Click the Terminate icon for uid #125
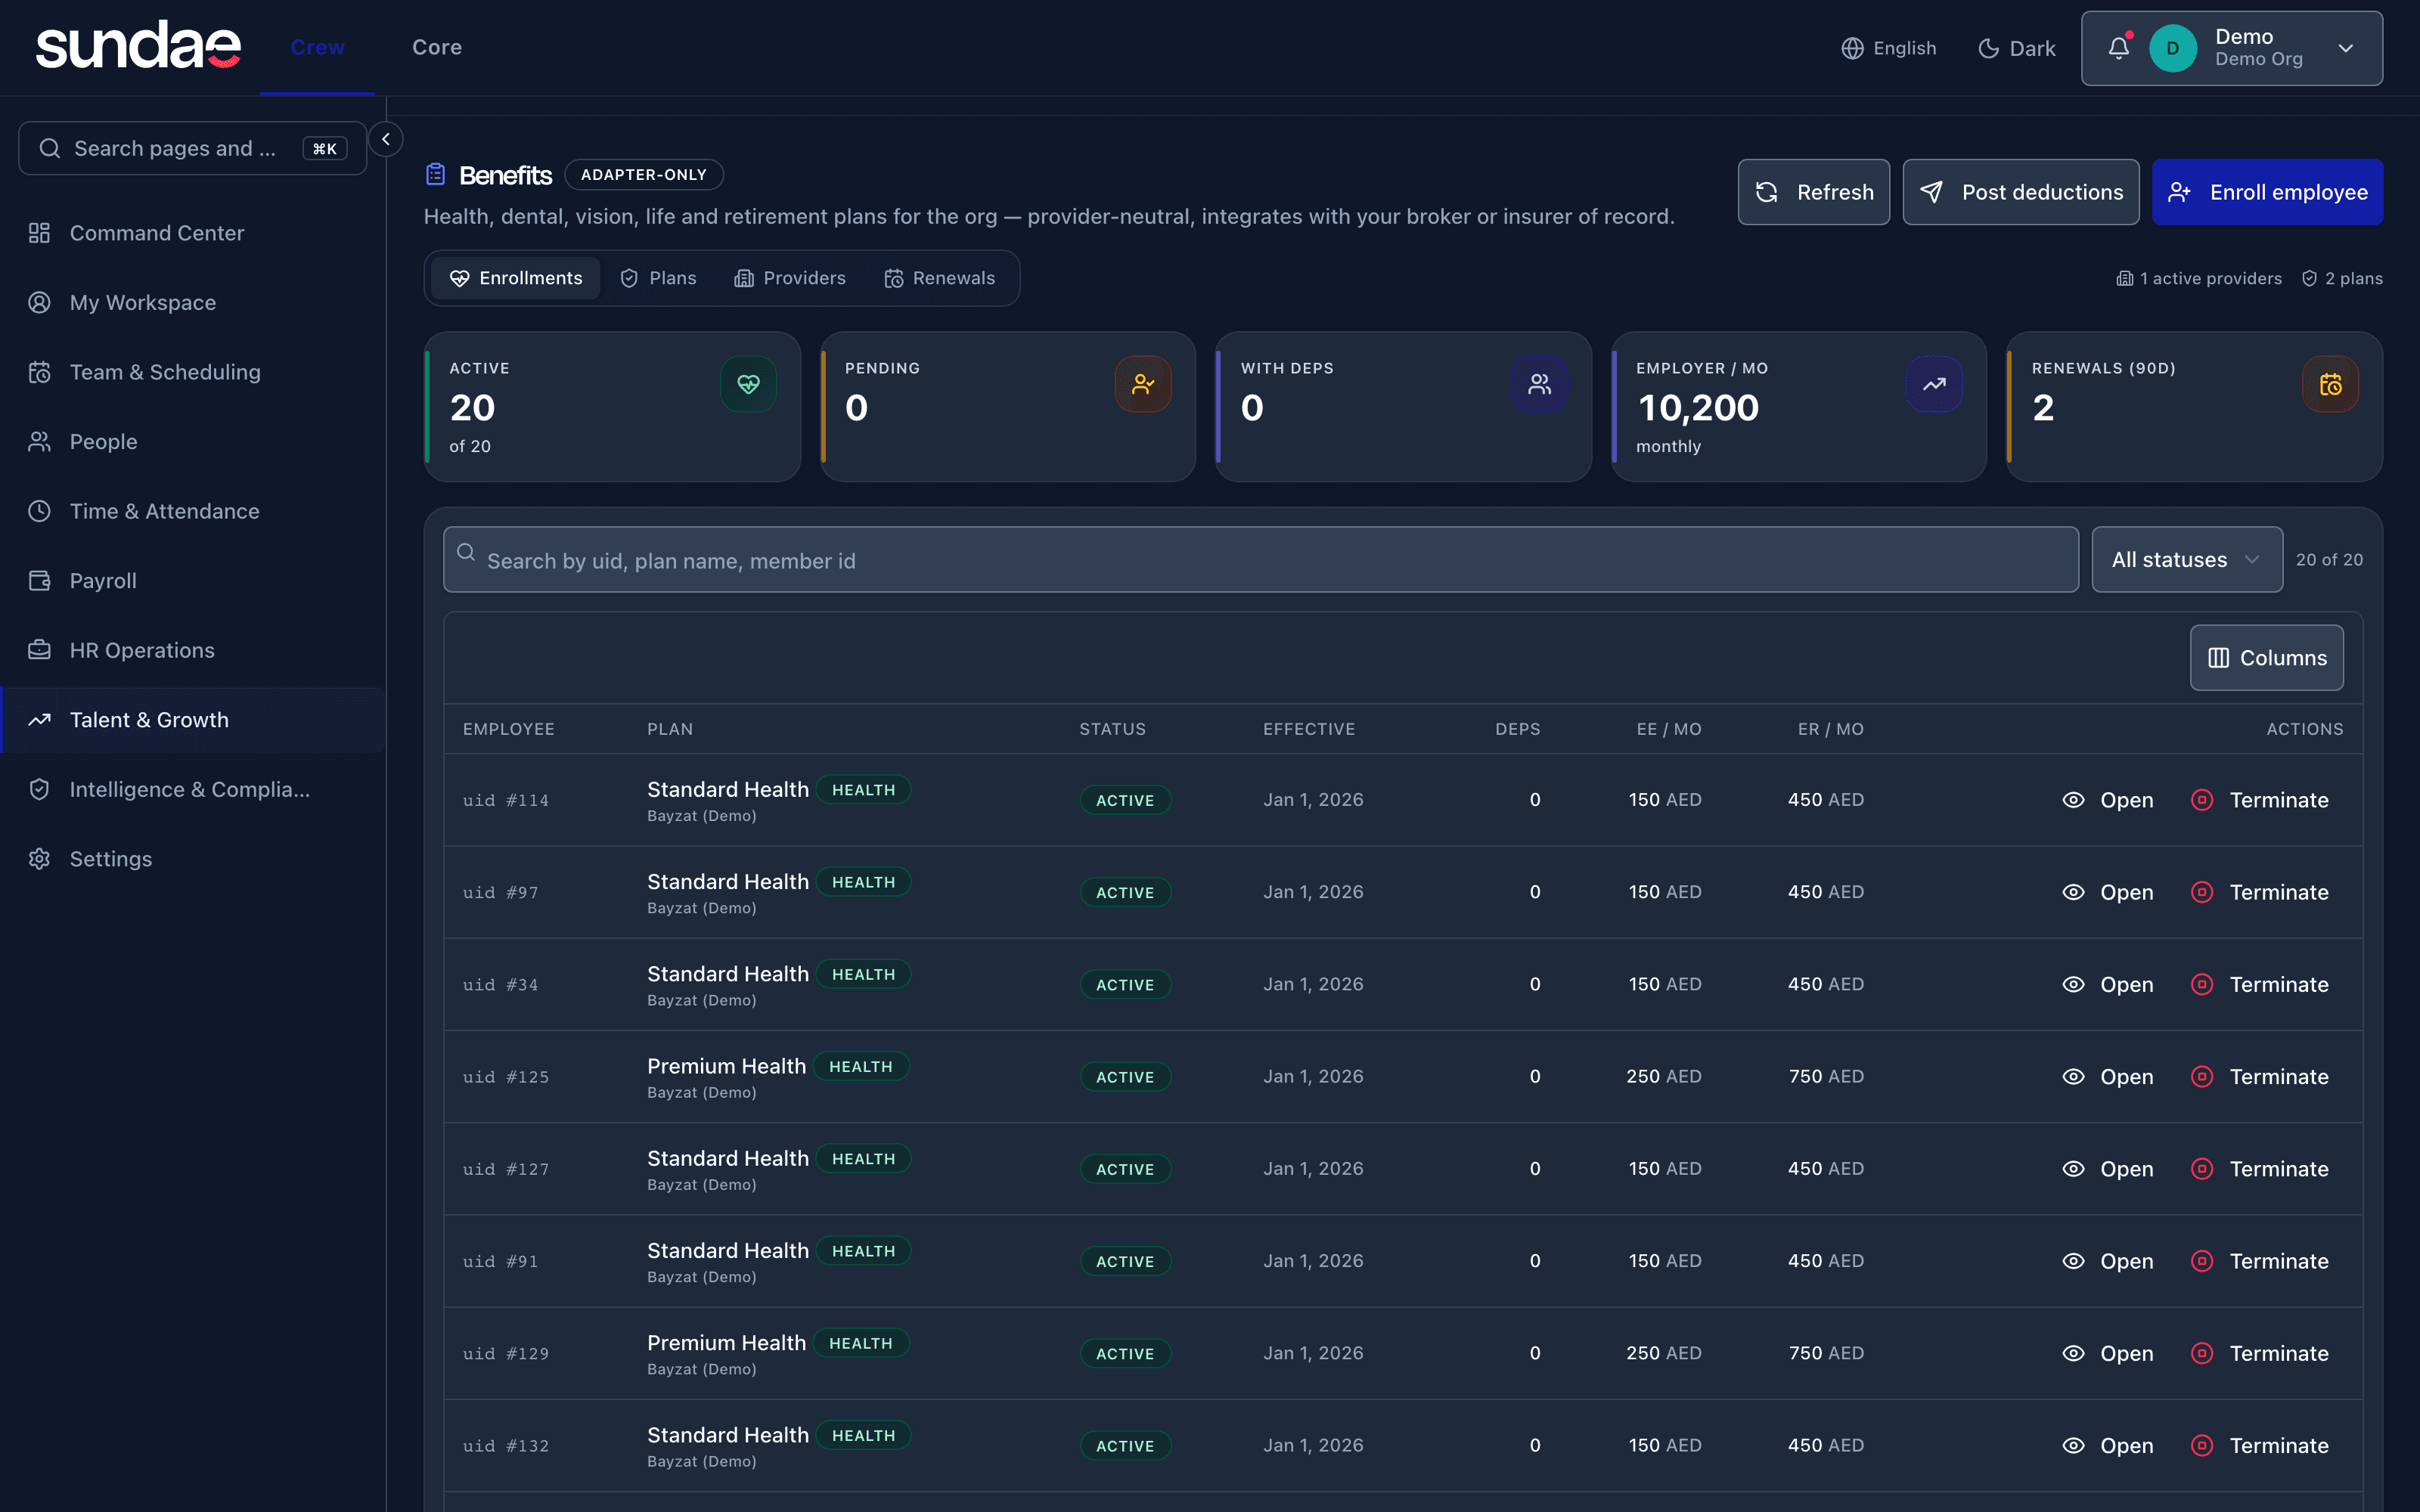This screenshot has height=1512, width=2420. (2201, 1076)
